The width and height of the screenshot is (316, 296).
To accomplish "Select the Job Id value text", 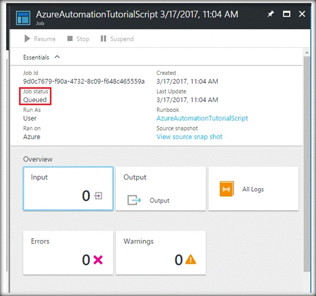I will point(84,81).
